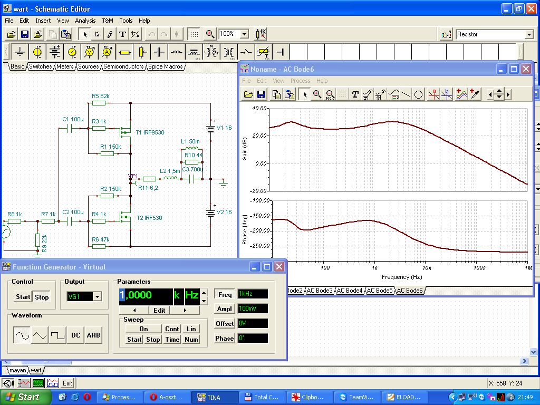The image size is (540, 405).
Task: Click the Ampl parameter button
Action: pyautogui.click(x=225, y=309)
